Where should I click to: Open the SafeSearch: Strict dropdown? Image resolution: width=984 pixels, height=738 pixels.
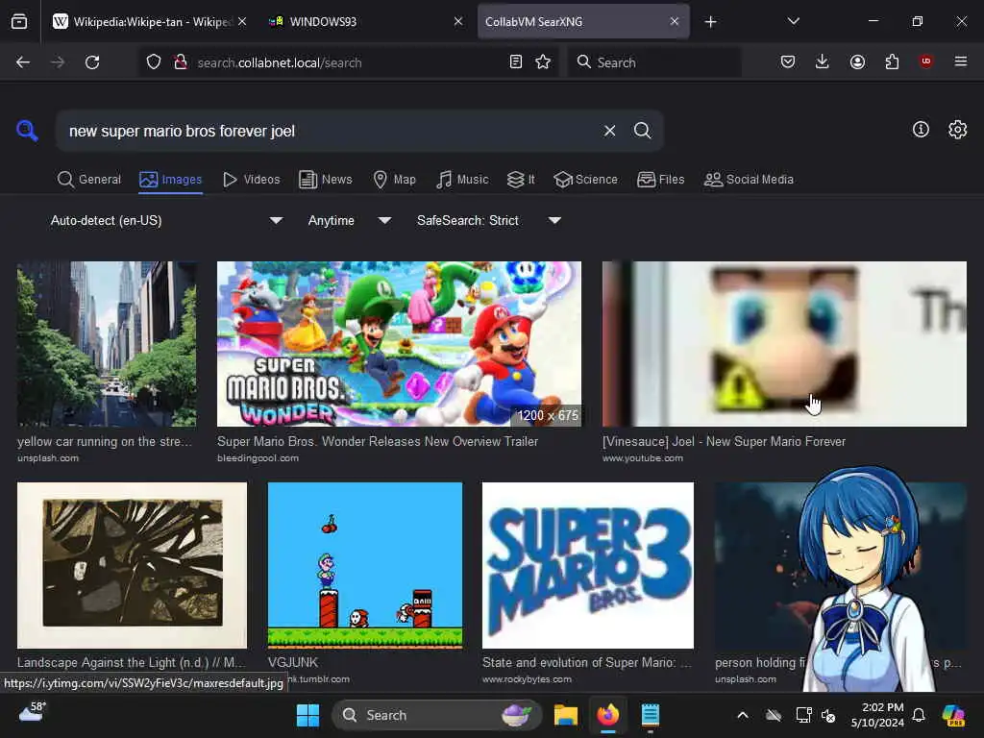488,220
